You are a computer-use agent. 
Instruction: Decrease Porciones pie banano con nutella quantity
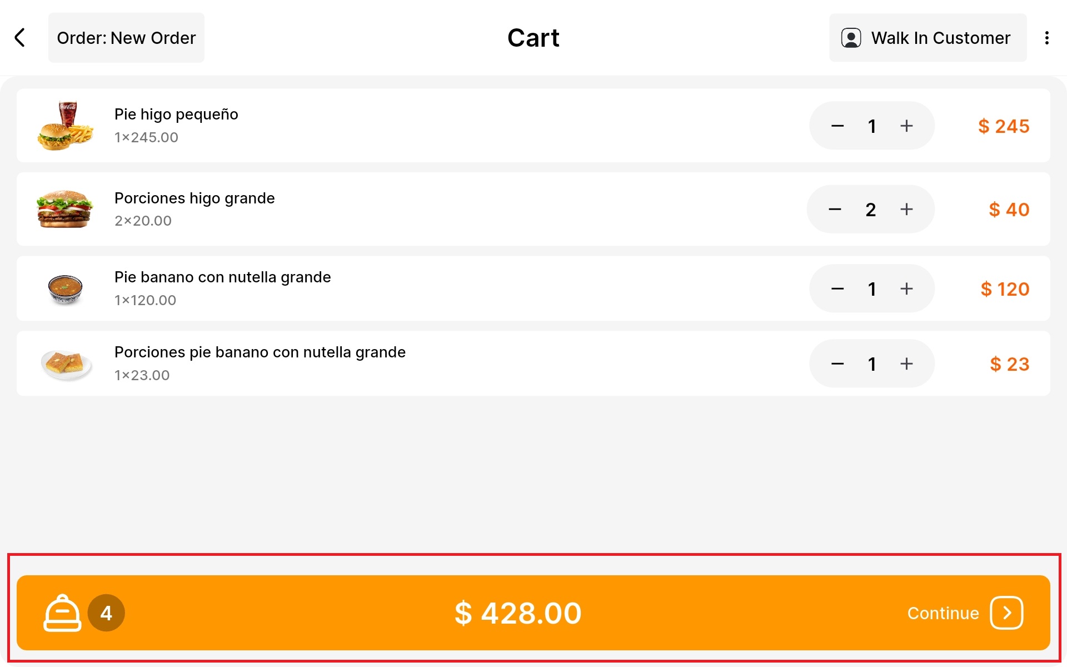pyautogui.click(x=837, y=364)
